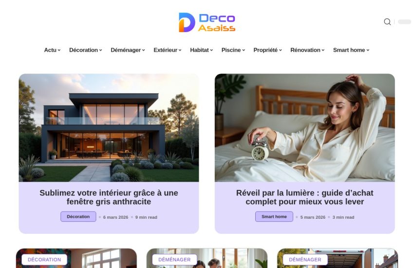Expand the Actu menu dropdown
414x268 pixels.
coord(52,50)
